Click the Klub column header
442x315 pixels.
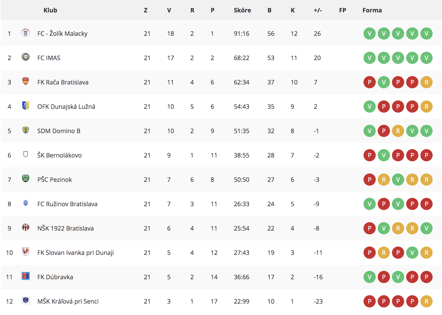pos(50,10)
